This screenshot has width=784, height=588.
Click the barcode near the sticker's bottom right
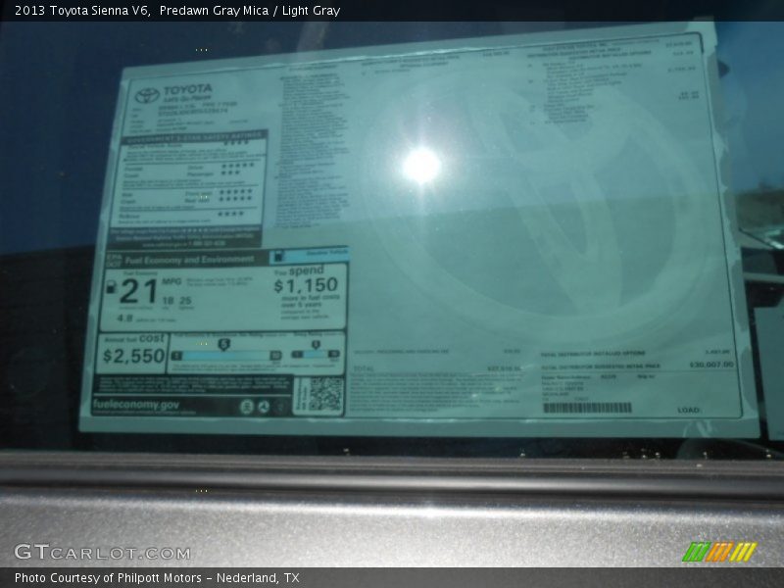pyautogui.click(x=587, y=408)
